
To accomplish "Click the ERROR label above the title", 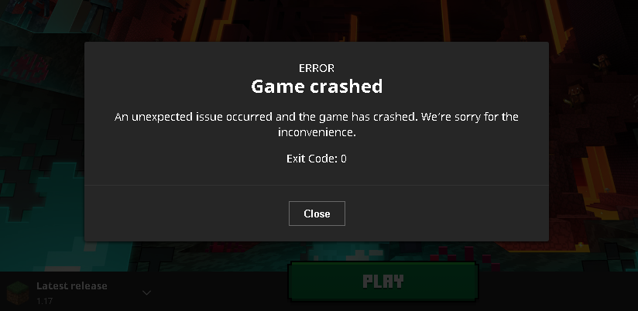I will coord(317,68).
